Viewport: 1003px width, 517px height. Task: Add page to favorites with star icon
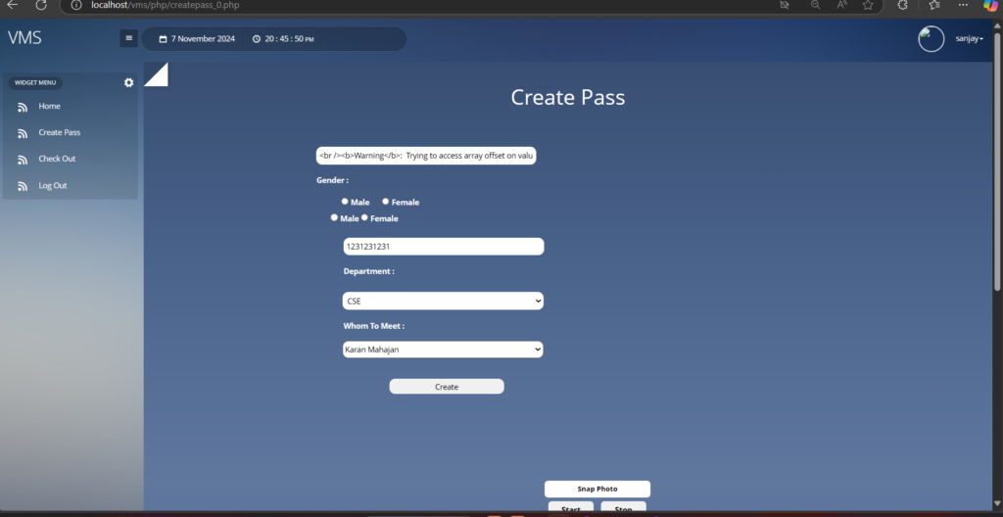(x=868, y=5)
